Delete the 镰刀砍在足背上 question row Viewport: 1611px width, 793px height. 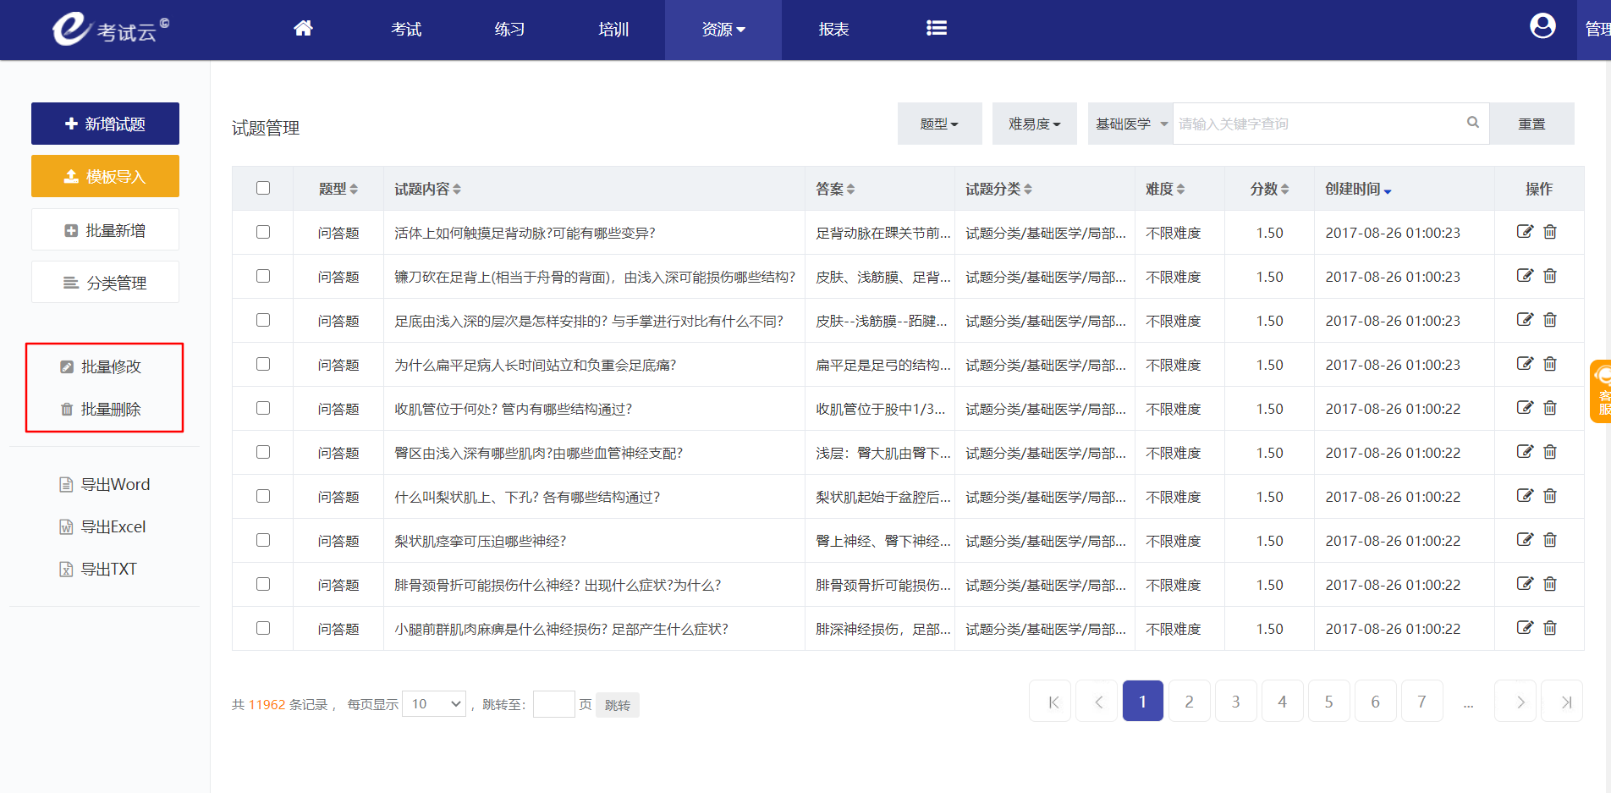coord(1550,276)
